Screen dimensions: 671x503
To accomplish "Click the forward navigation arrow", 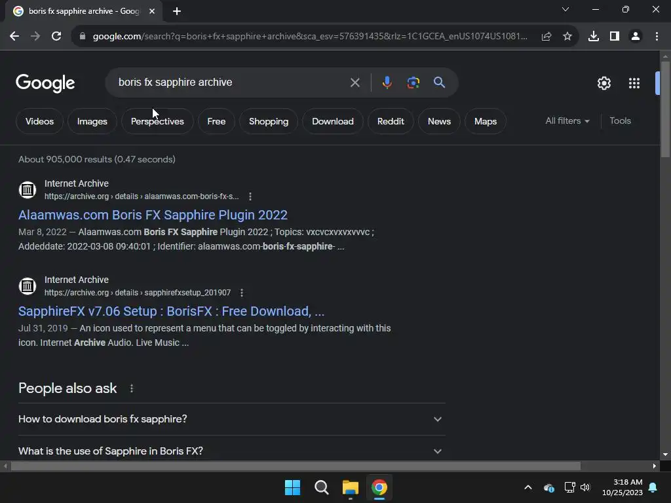I will pos(35,37).
